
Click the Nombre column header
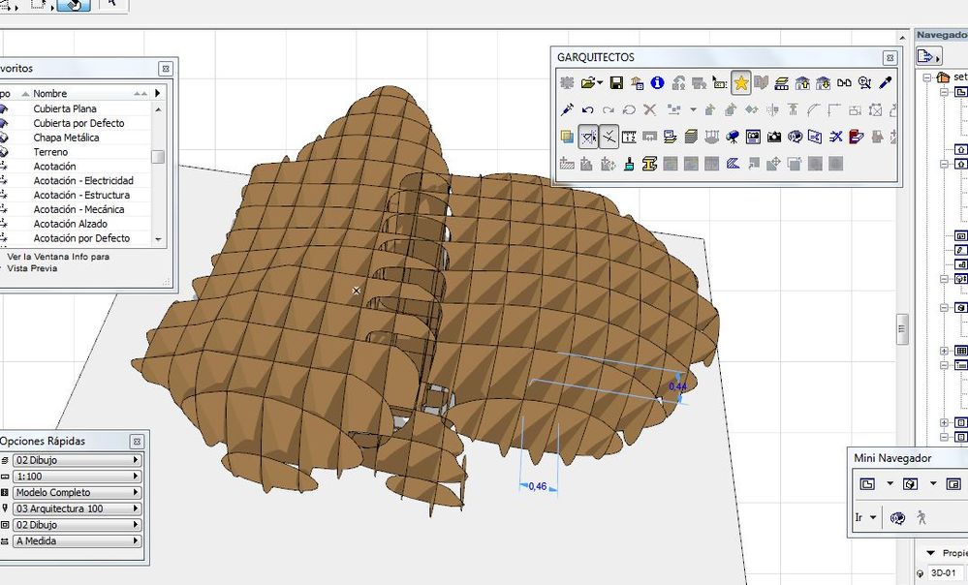(50, 93)
